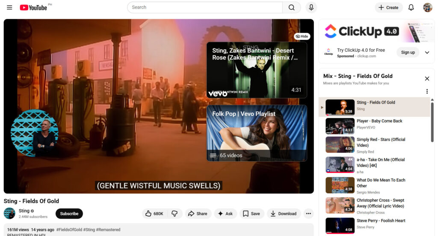
Task: Play Player - Baby Come Back
Action: click(374, 126)
